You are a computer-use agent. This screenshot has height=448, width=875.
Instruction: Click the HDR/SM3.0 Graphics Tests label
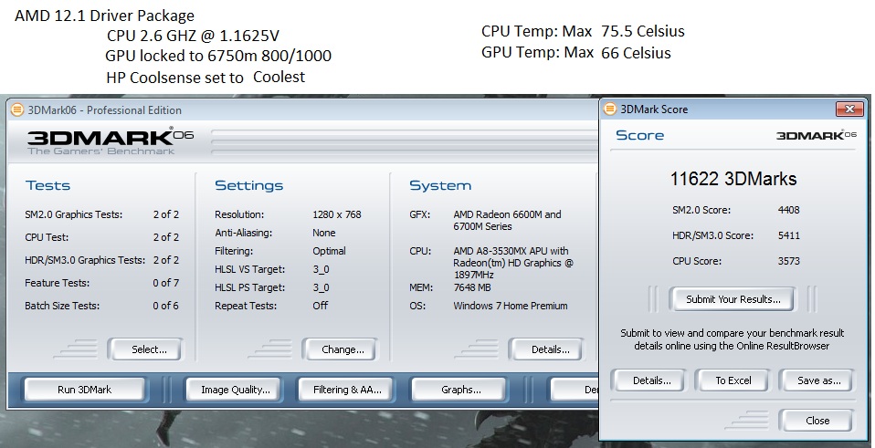point(85,260)
